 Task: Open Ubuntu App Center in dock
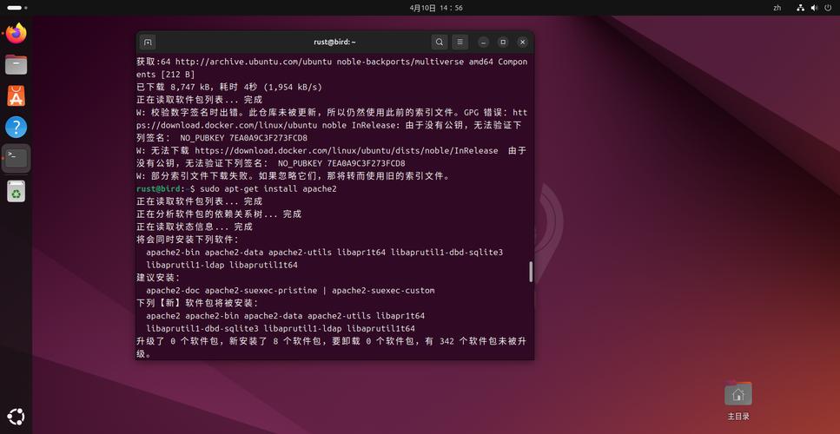coord(16,95)
